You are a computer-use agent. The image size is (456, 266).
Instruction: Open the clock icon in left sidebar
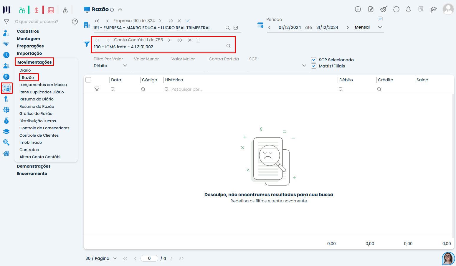click(6, 55)
